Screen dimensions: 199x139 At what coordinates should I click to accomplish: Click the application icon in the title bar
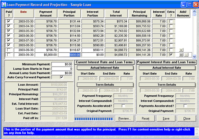pyautogui.click(x=4, y=5)
